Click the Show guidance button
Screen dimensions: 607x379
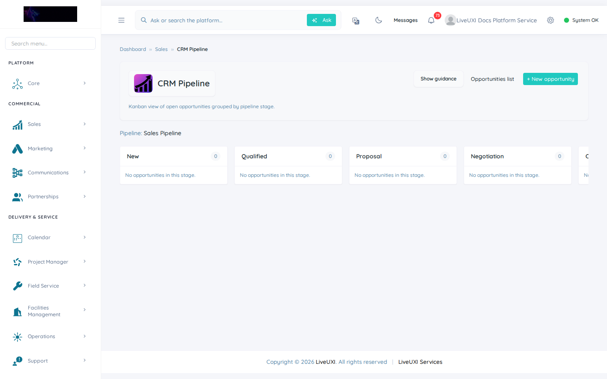(438, 79)
